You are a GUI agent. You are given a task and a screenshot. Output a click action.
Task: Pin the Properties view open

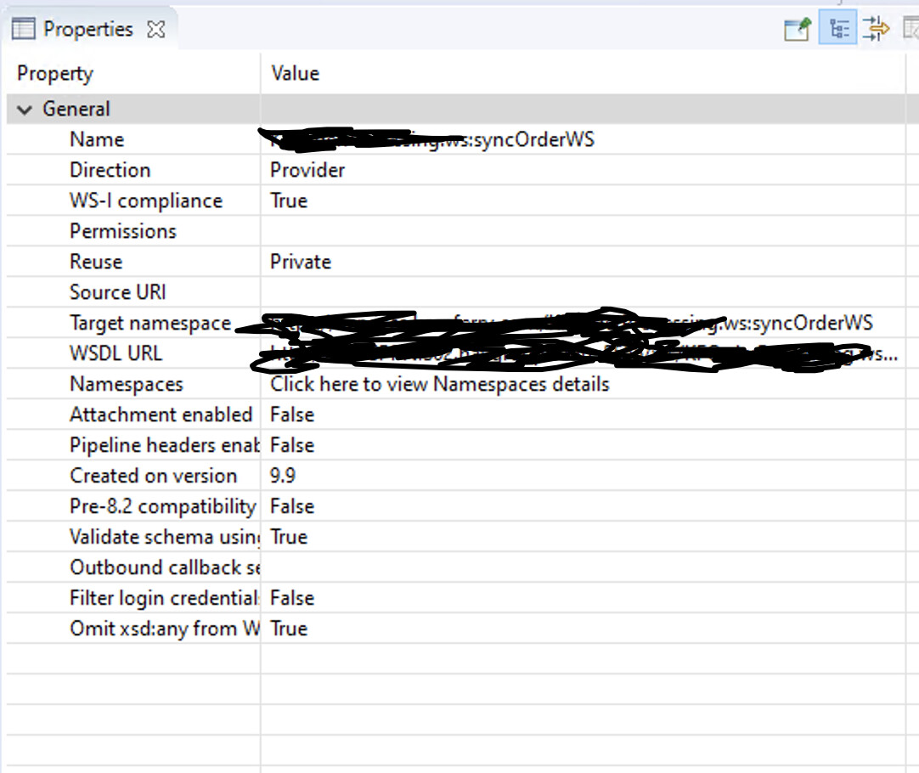click(x=798, y=27)
